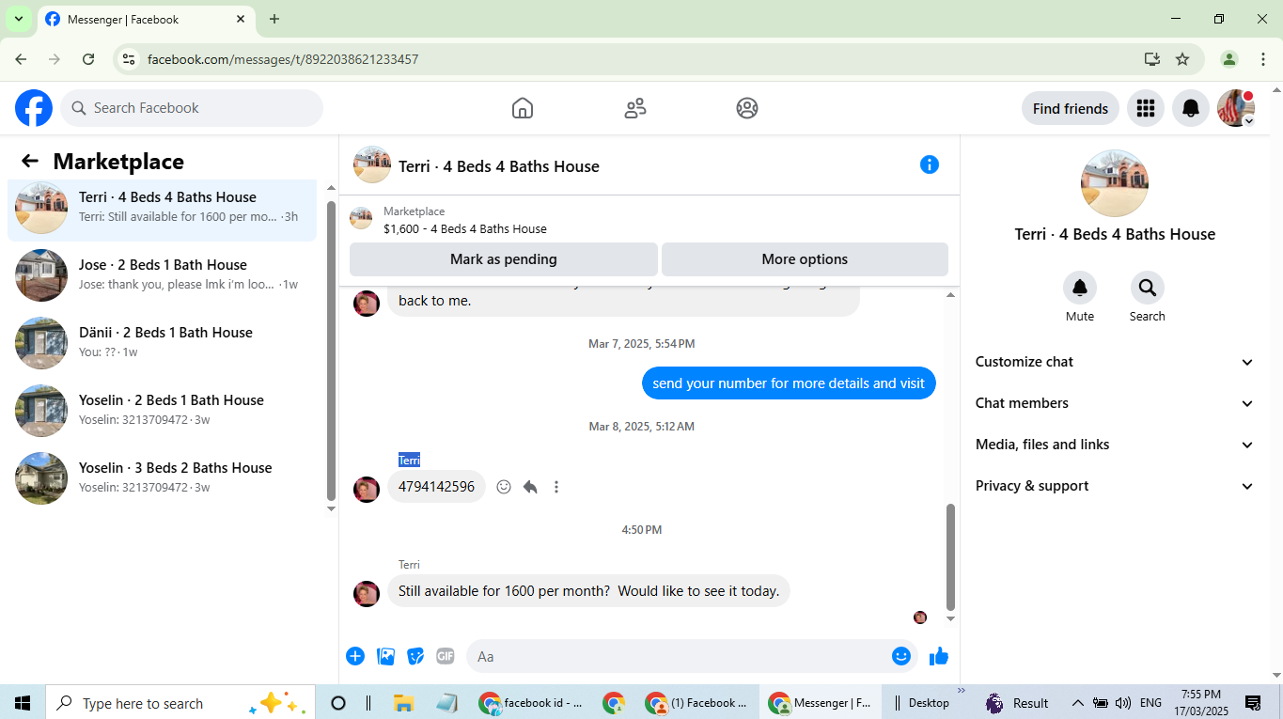
Task: Open the taskbar facebook id Chrome window
Action: pos(532,703)
